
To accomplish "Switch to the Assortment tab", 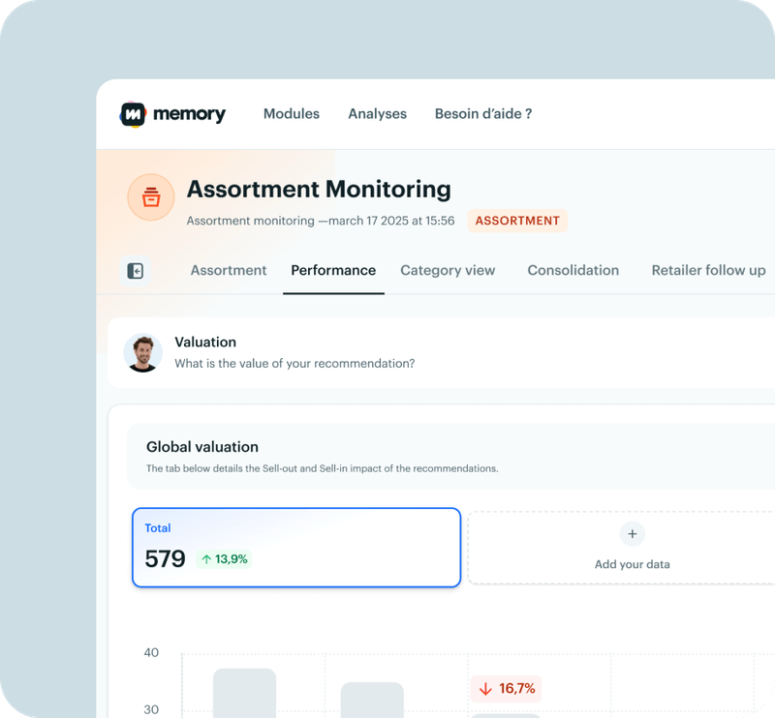I will 228,271.
